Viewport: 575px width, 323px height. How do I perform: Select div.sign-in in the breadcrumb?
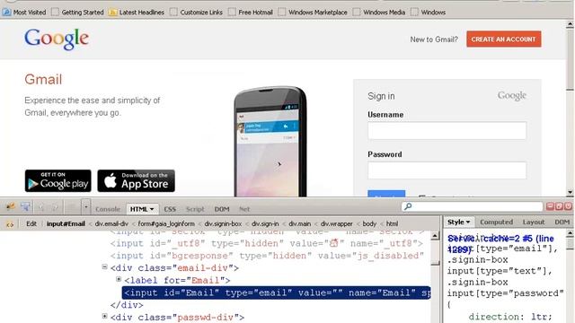[x=265, y=223]
